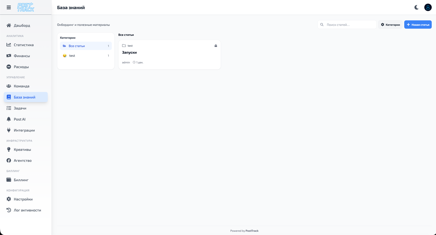
Task: Select the Финансы sidebar icon
Action: pyautogui.click(x=9, y=56)
